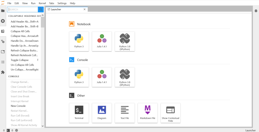Click the Console section icon
259x132 pixels.
(x=72, y=60)
